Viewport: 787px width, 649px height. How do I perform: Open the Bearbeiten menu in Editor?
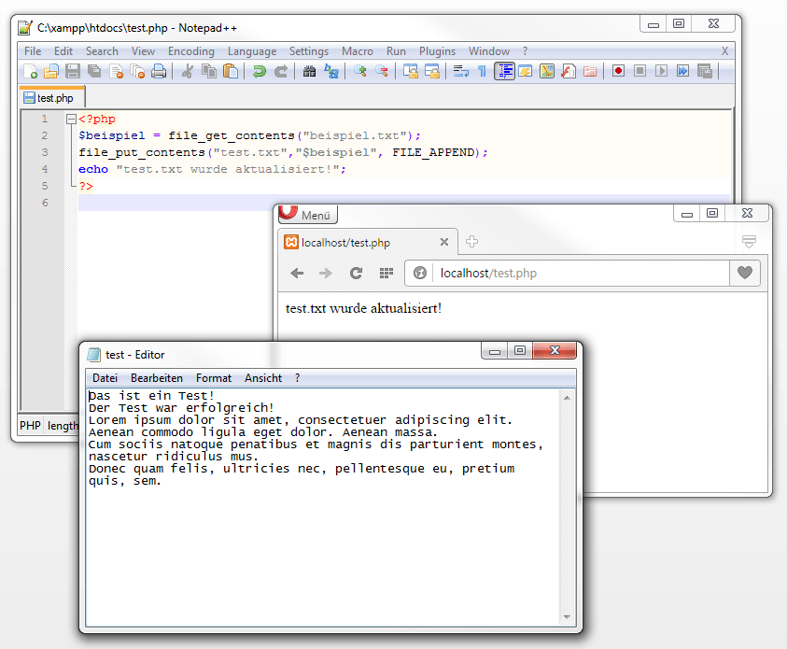pyautogui.click(x=157, y=378)
